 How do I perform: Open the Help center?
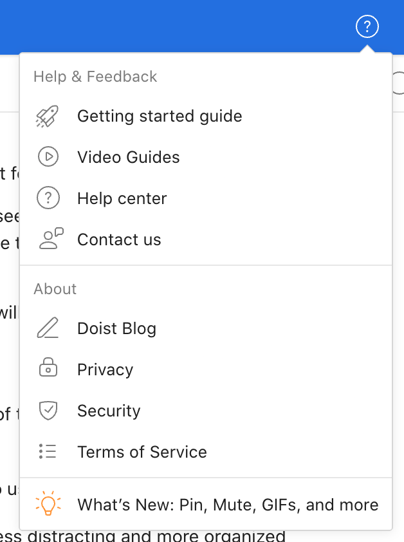coord(122,198)
